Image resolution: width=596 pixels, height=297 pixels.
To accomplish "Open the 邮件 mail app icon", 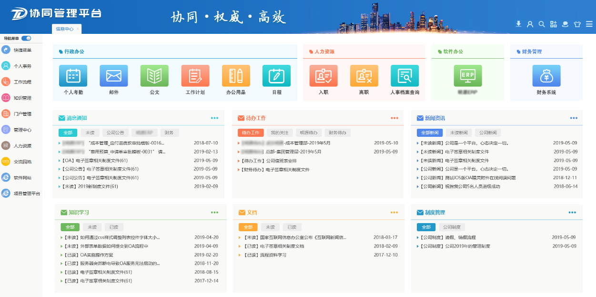I will [114, 76].
